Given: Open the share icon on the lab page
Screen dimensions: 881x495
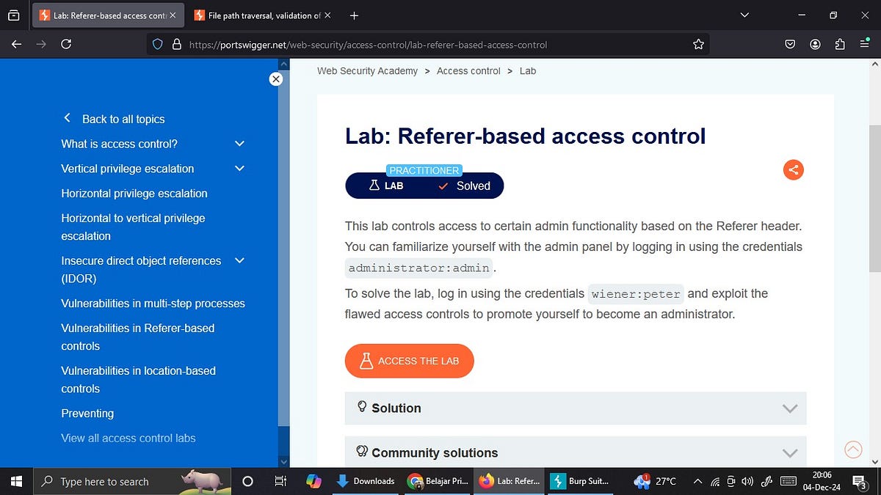Looking at the screenshot, I should click(793, 169).
